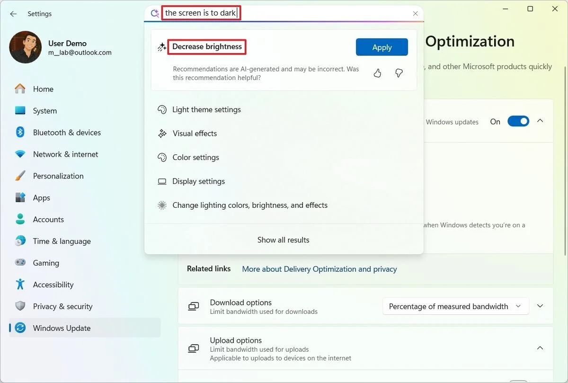Select Light theme settings result
The image size is (568, 383).
206,109
